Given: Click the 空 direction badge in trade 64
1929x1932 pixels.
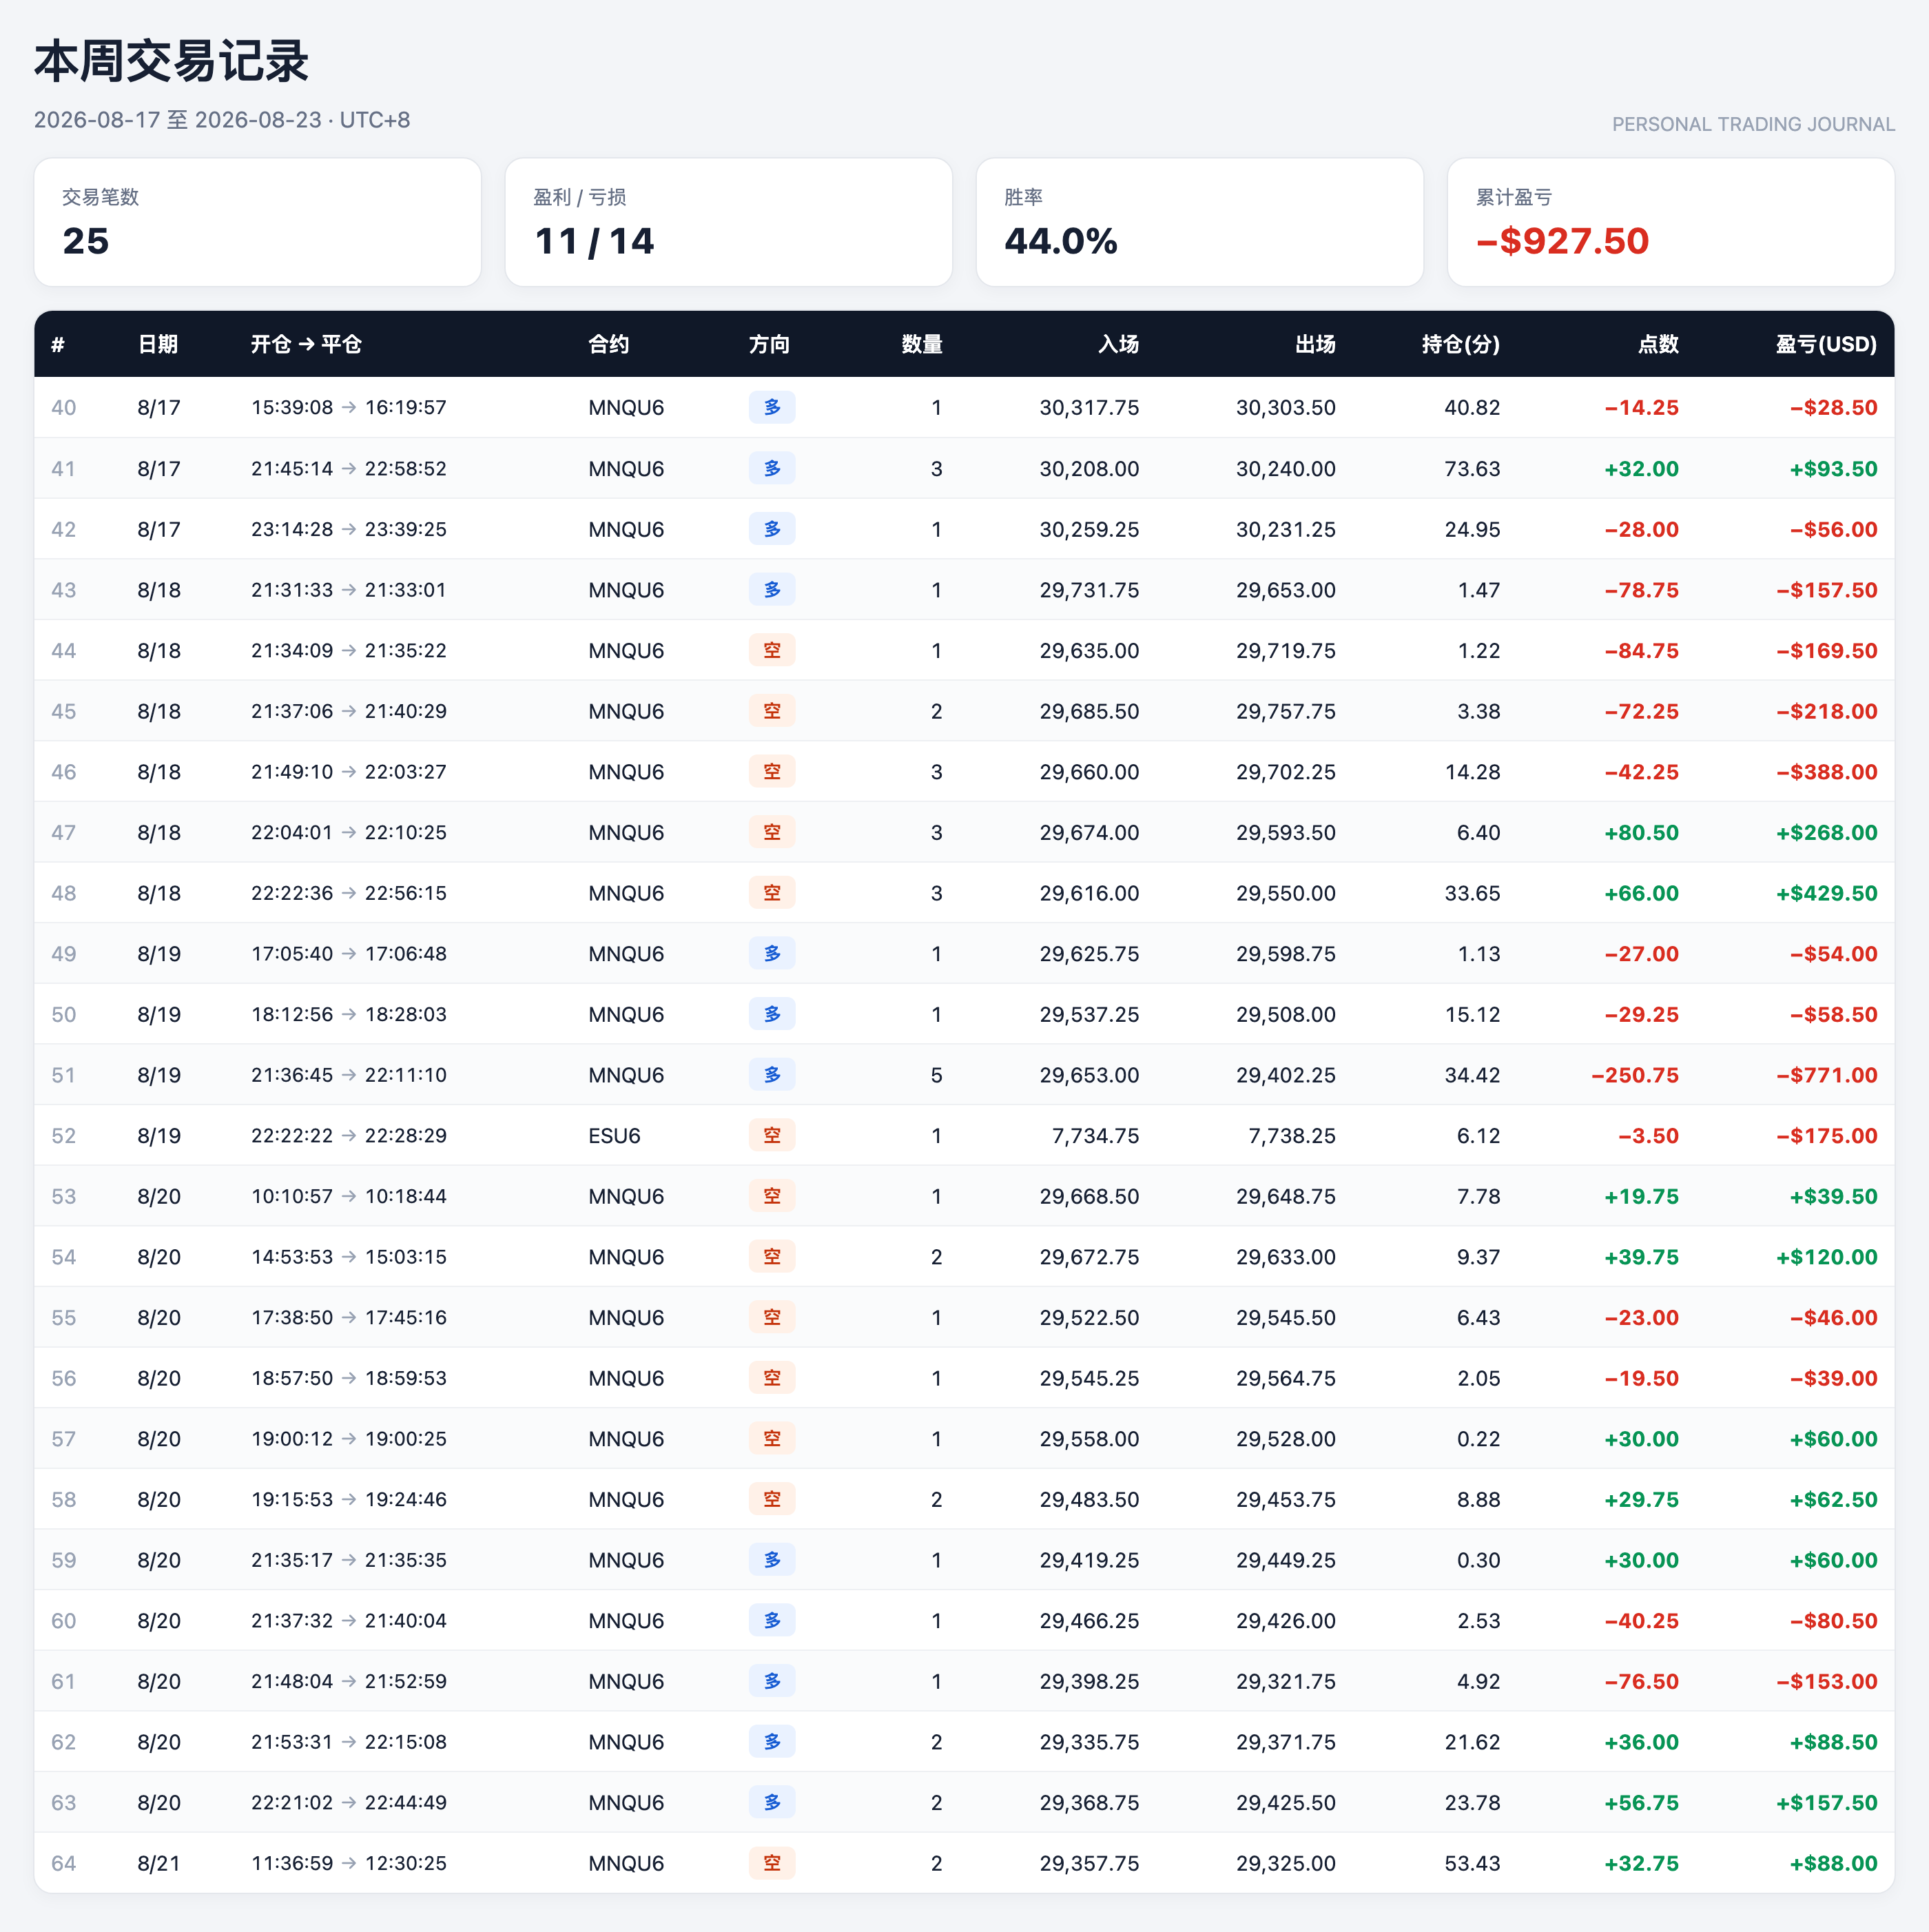Looking at the screenshot, I should click(x=772, y=1862).
